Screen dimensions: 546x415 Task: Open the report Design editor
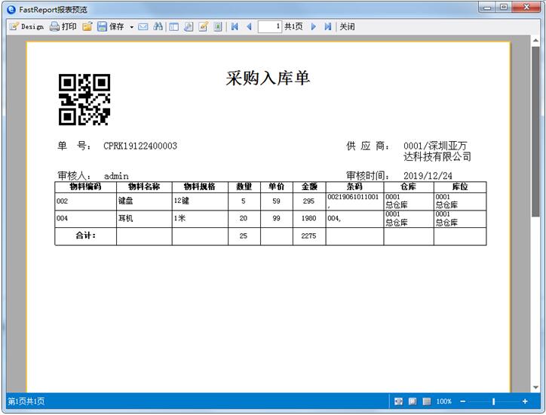coord(26,26)
